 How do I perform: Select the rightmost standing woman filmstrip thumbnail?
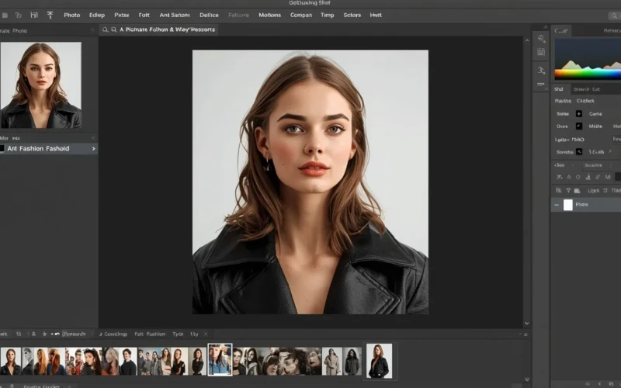coord(379,361)
